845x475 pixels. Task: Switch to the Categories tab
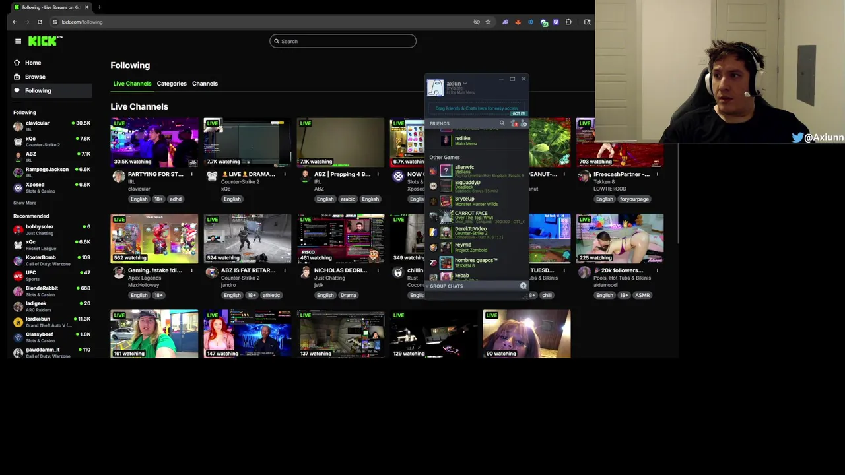[x=172, y=84]
